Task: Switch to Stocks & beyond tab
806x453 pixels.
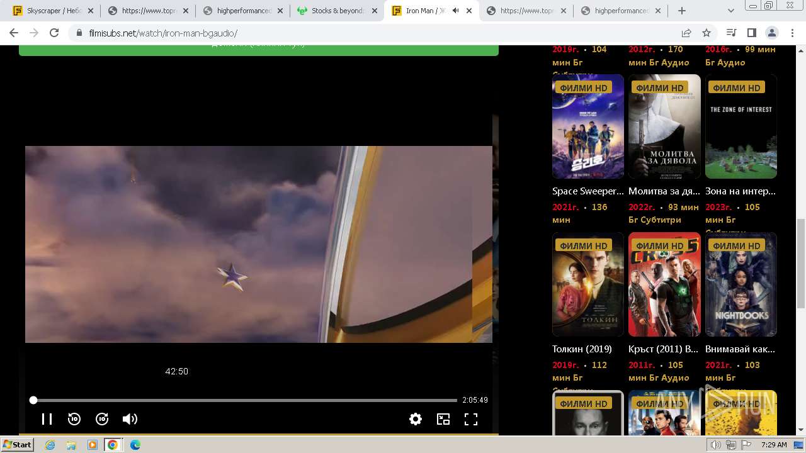Action: [336, 11]
